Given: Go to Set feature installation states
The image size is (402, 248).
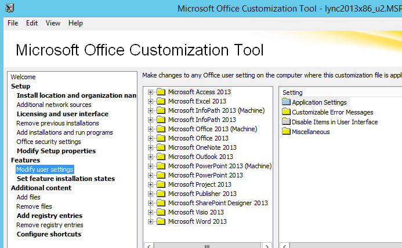Looking at the screenshot, I should [x=66, y=179].
